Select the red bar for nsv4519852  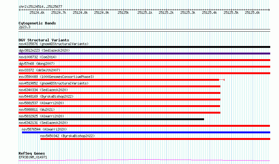pyautogui.click(x=119, y=86)
